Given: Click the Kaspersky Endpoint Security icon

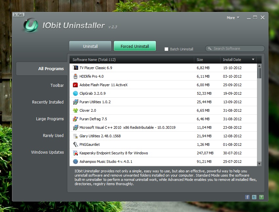Looking at the screenshot, I should coord(75,153).
